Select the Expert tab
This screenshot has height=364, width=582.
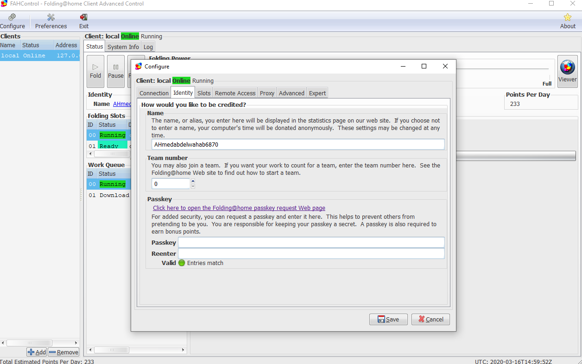tap(317, 93)
